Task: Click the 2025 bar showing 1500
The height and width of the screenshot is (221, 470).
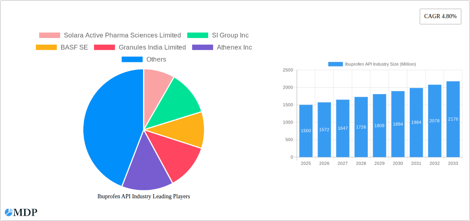Action: point(306,131)
